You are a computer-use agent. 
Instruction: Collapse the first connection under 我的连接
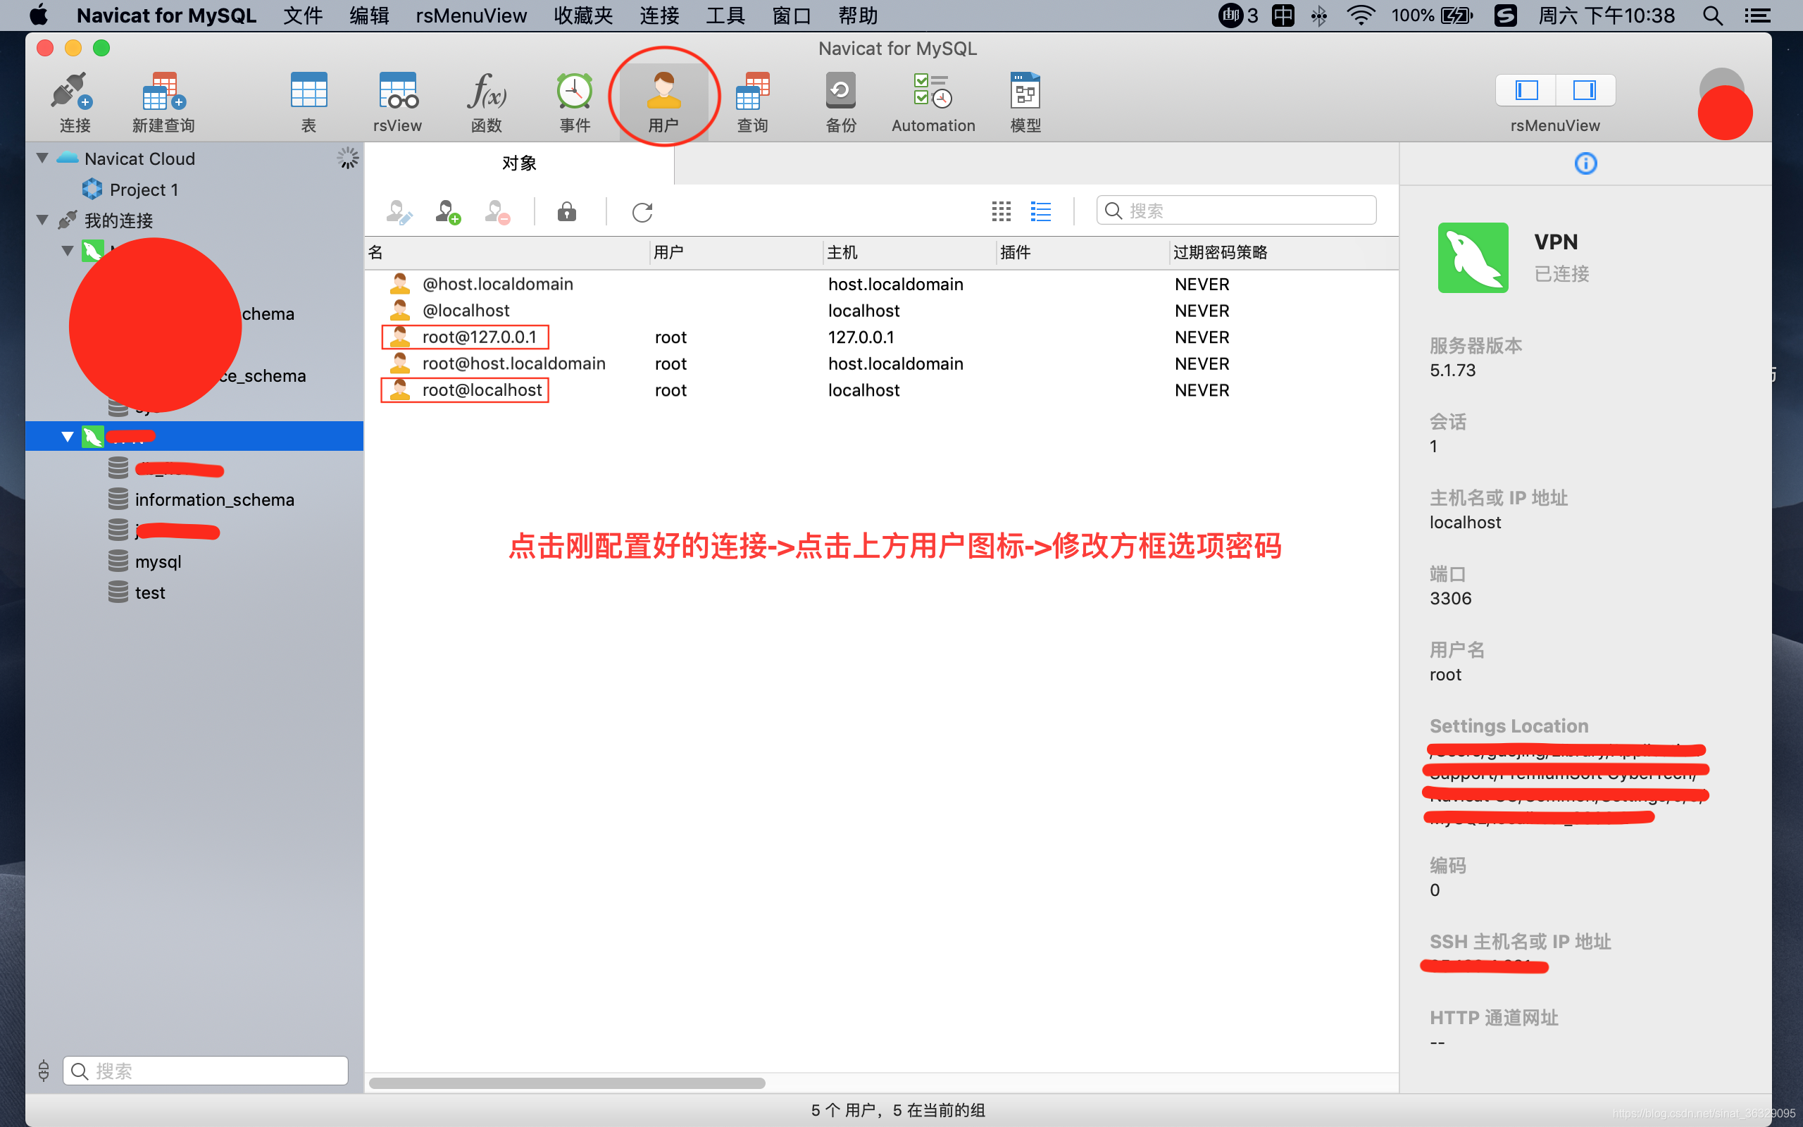pos(67,251)
